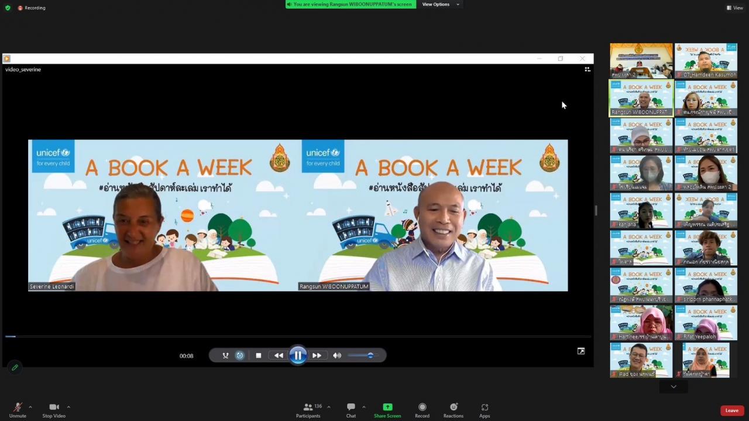
Task: Open the View Options dropdown
Action: [441, 4]
